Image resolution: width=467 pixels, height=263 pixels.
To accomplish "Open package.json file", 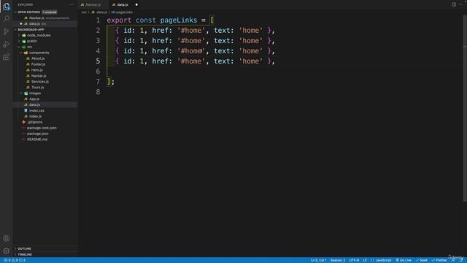I will click(x=37, y=134).
